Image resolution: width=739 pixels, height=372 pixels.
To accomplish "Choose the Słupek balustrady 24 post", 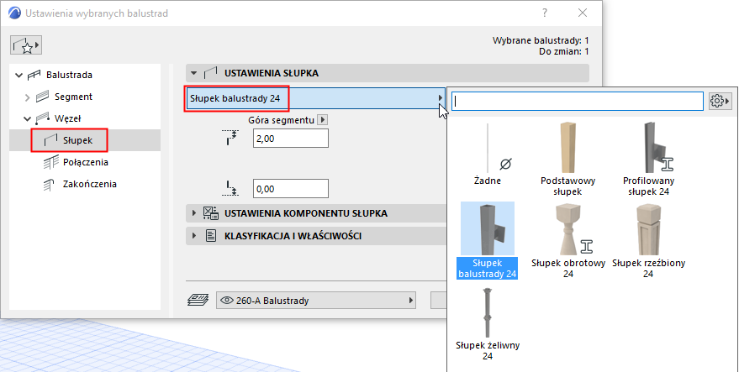I will tap(488, 241).
